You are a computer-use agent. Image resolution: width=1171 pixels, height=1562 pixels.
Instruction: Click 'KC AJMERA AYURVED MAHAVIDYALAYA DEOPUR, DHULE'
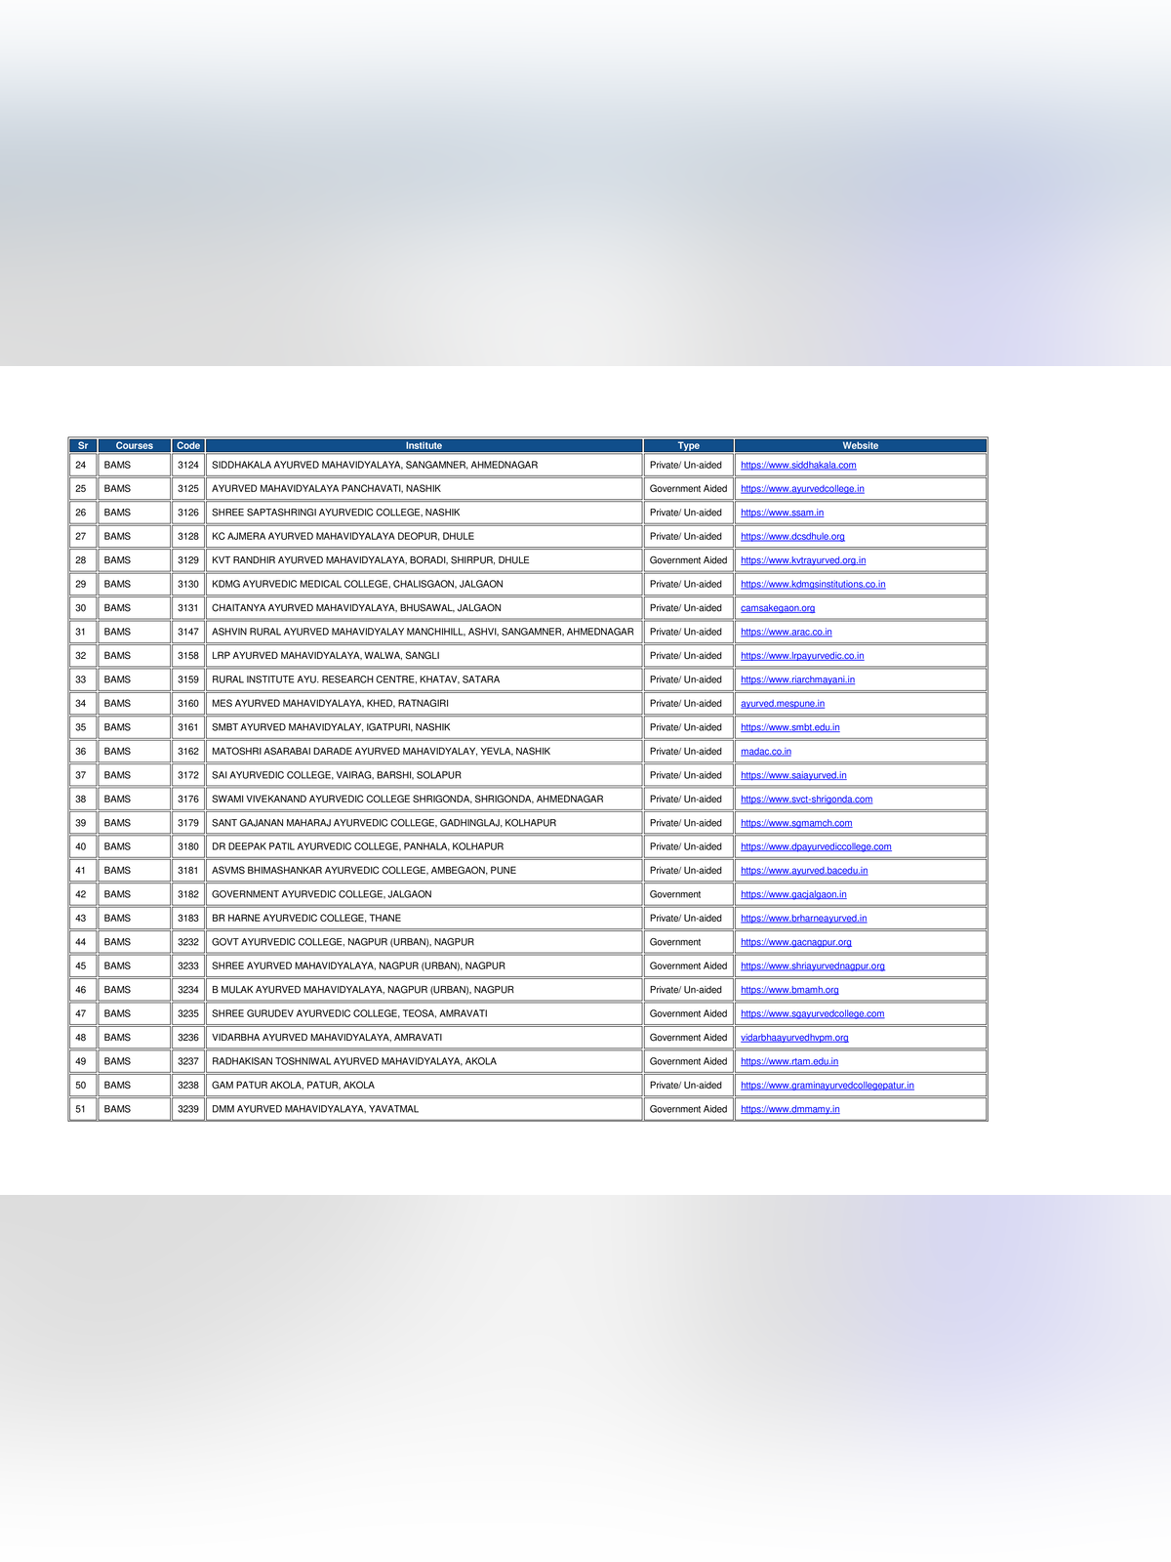(343, 537)
